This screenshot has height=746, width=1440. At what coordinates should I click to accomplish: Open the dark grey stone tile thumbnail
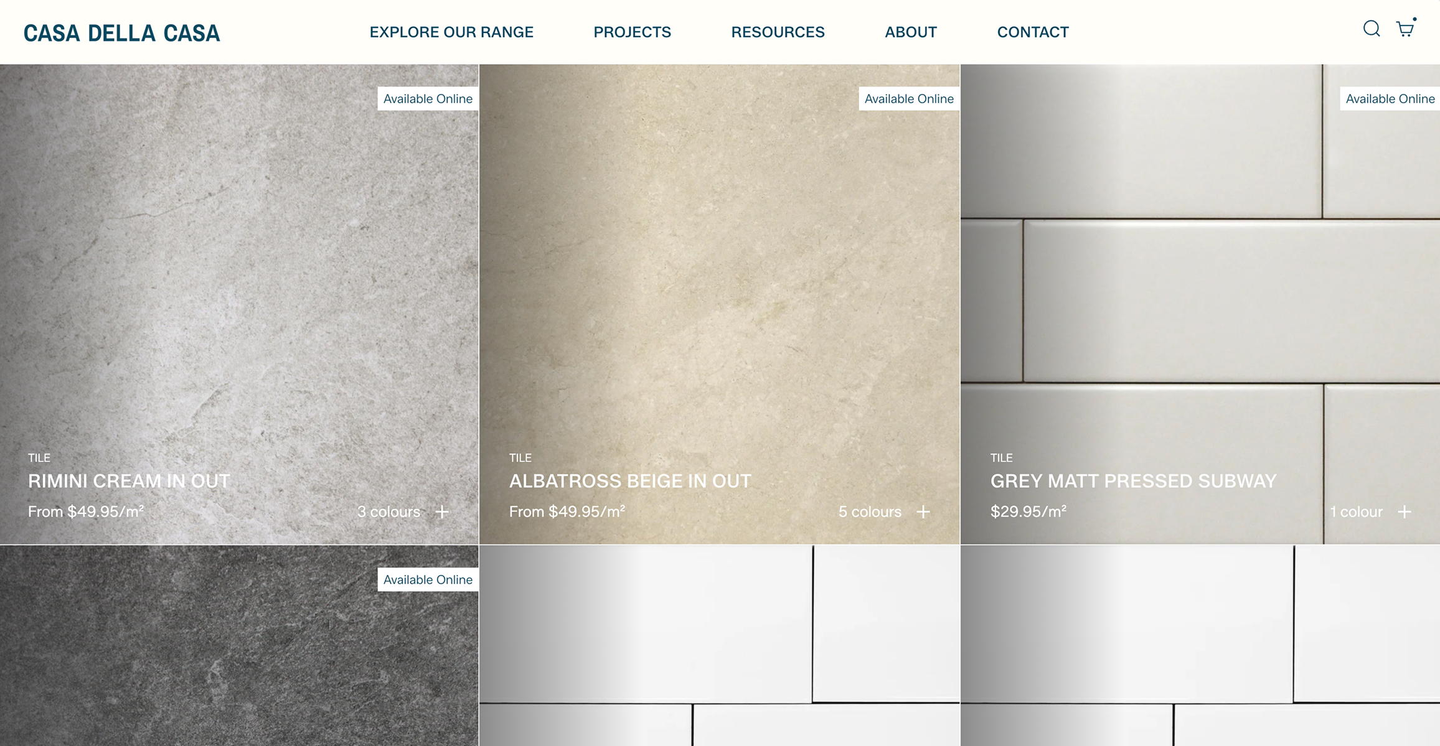click(x=239, y=646)
